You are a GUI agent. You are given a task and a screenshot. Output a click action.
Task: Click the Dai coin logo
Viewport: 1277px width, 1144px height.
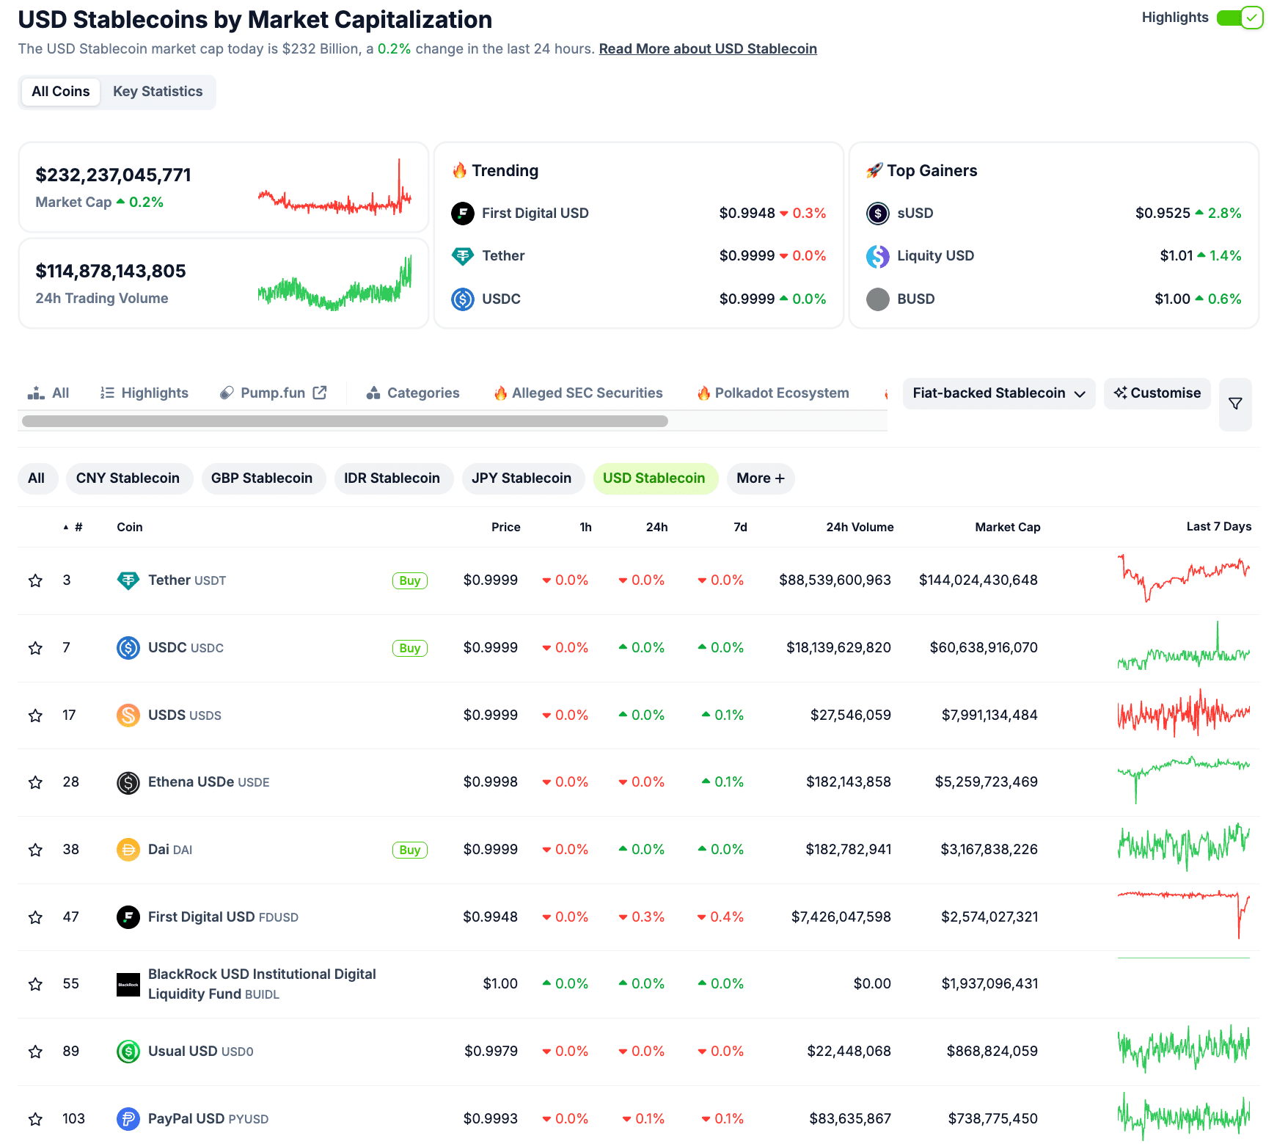[x=128, y=850]
